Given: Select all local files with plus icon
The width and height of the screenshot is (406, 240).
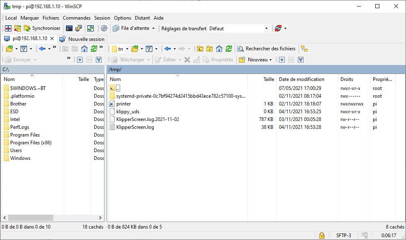Looking at the screenshot, I should point(80,60).
